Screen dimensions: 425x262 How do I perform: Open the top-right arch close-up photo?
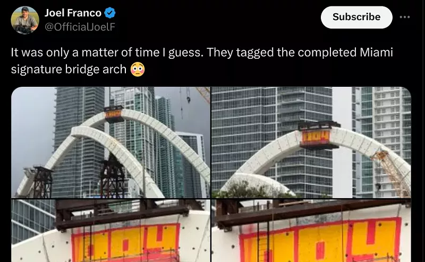tap(311, 142)
